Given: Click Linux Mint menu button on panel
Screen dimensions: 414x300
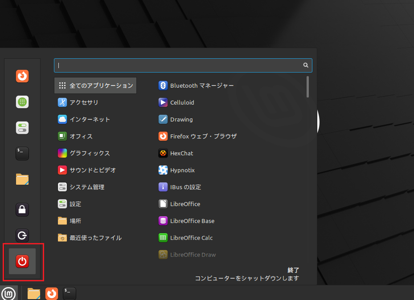Looking at the screenshot, I should pos(8,293).
